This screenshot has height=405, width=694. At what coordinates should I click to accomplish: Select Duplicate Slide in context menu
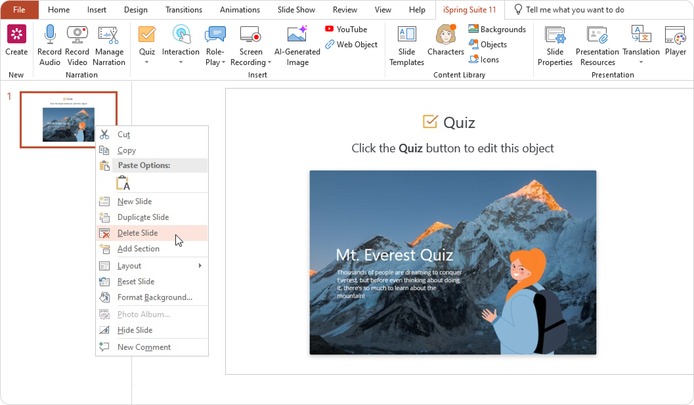(143, 217)
